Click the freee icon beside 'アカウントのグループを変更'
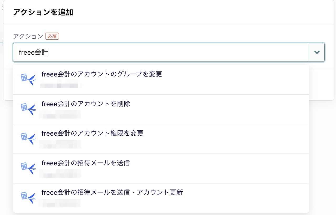This screenshot has height=215, width=336. (x=28, y=79)
